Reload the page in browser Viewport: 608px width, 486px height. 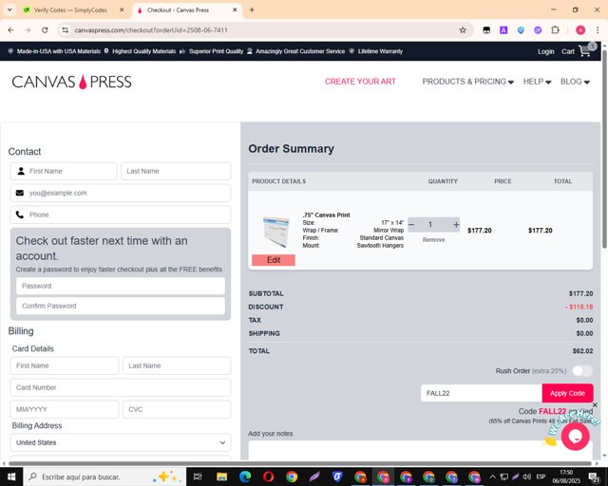(x=45, y=29)
